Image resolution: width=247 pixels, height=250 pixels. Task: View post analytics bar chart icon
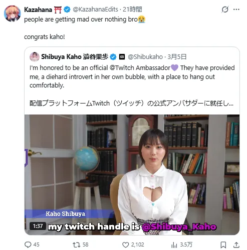click(174, 244)
